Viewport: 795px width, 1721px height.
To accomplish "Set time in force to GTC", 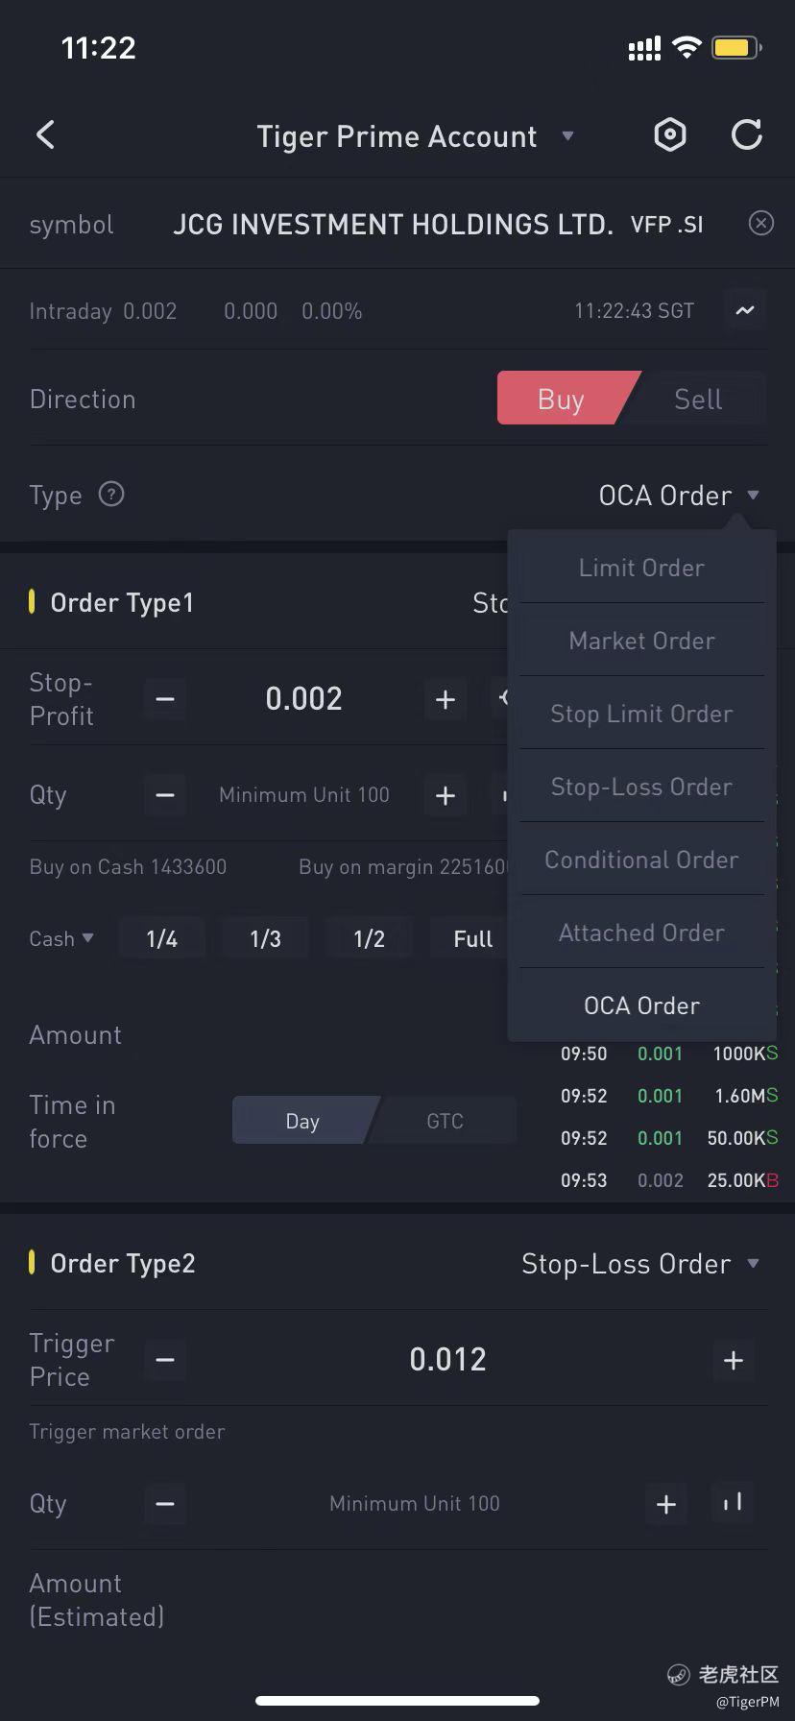I will (445, 1121).
